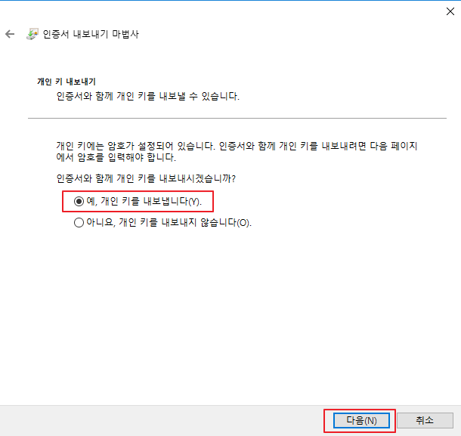Click the 취소 button
This screenshot has width=461, height=436.
(425, 420)
